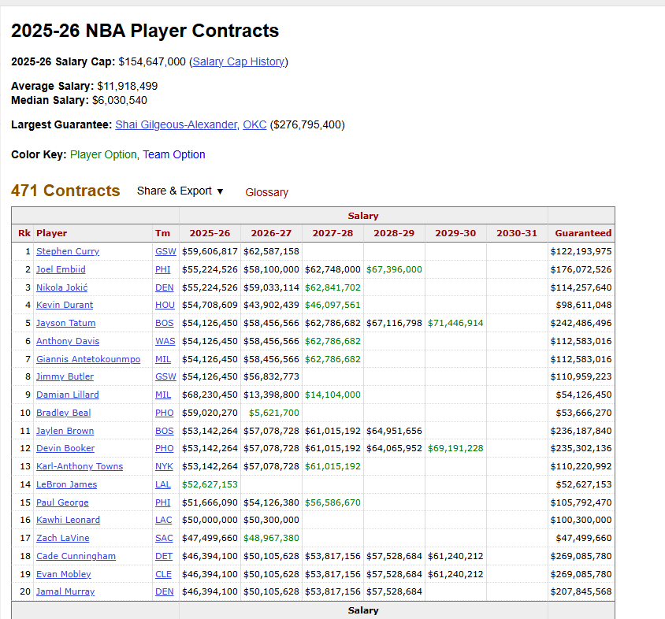The image size is (665, 619).
Task: Open Jayson Tatum player link
Action: pyautogui.click(x=65, y=323)
